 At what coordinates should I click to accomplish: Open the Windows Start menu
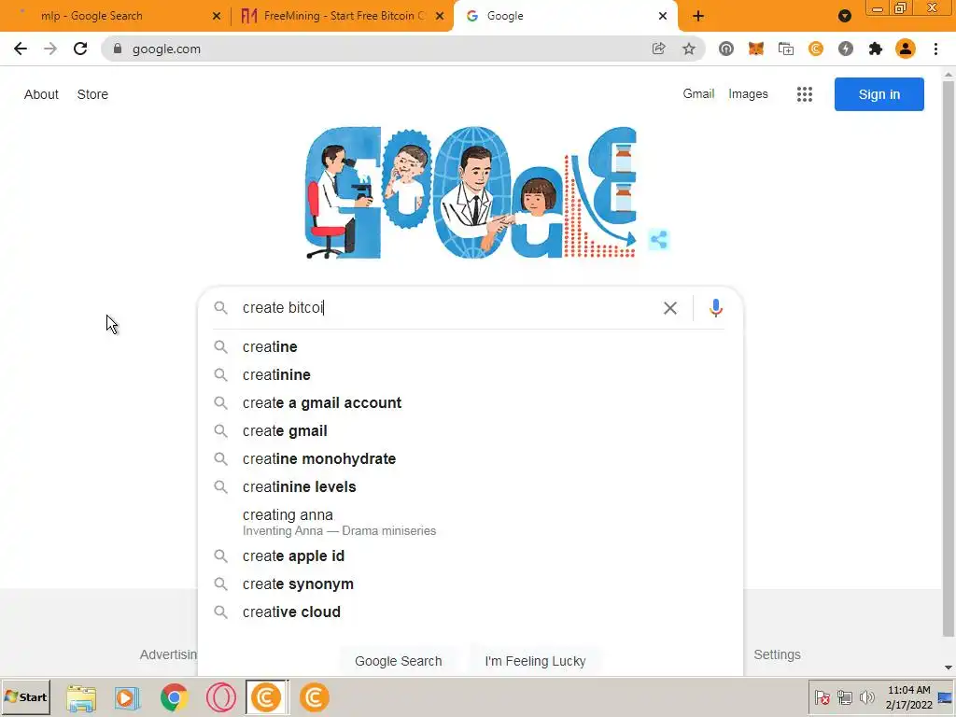point(25,696)
